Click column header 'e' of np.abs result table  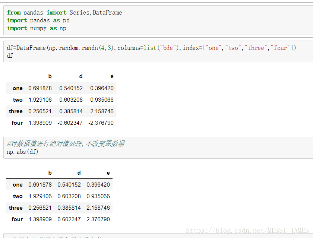click(108, 173)
